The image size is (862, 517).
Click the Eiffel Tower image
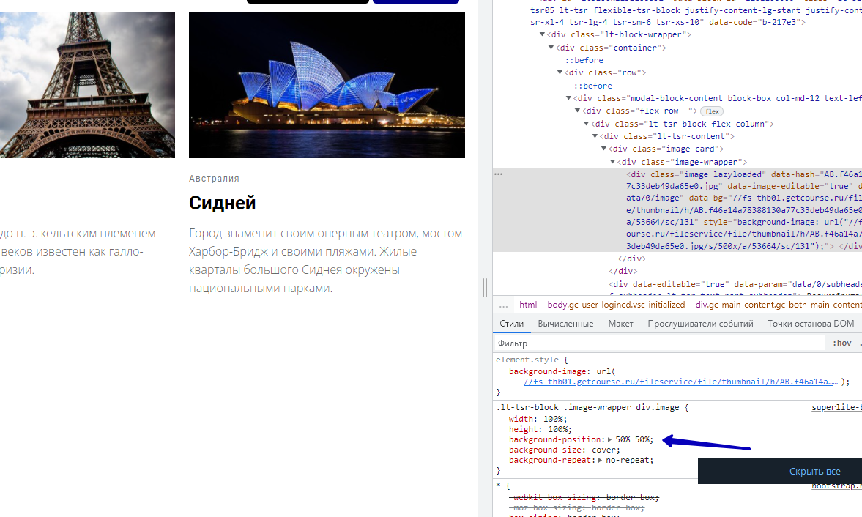[87, 85]
